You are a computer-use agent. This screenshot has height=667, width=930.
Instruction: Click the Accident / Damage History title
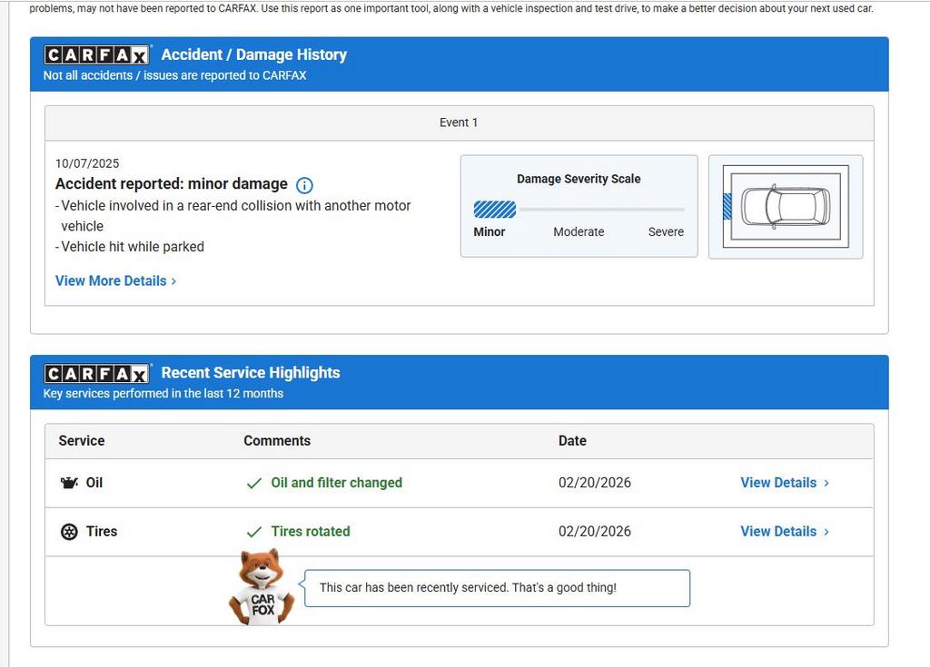pyautogui.click(x=254, y=54)
